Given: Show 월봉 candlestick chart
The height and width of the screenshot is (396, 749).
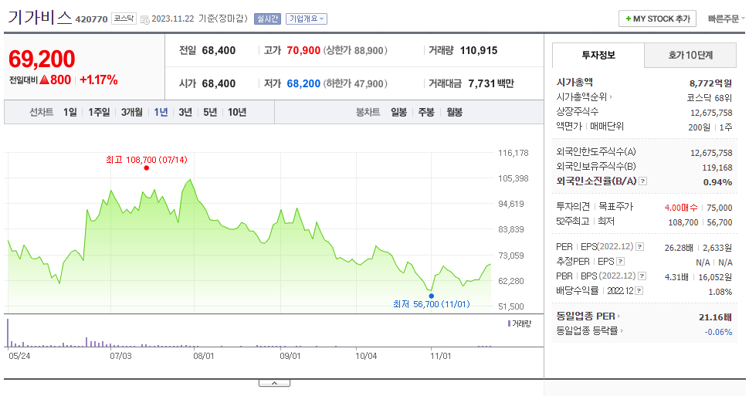Looking at the screenshot, I should (454, 112).
